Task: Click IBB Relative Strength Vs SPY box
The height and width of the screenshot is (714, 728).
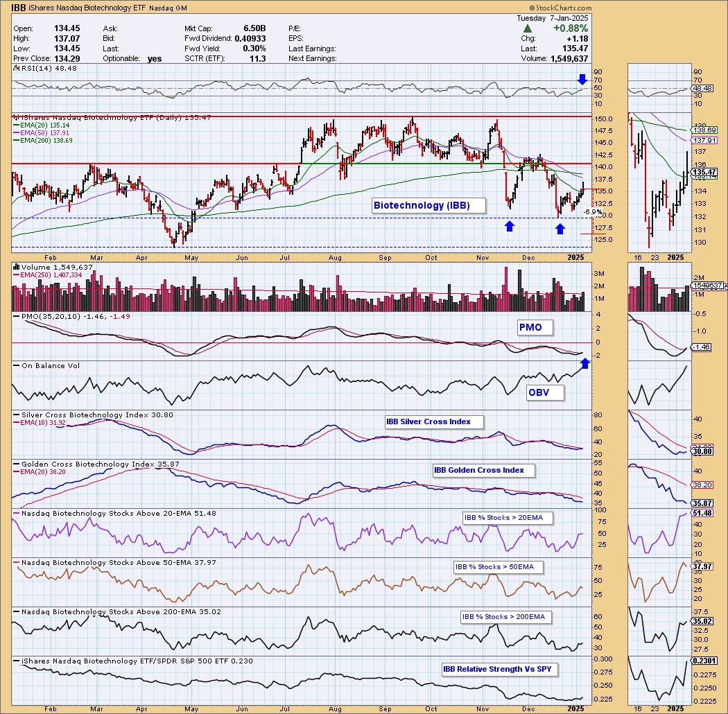Action: 500,670
